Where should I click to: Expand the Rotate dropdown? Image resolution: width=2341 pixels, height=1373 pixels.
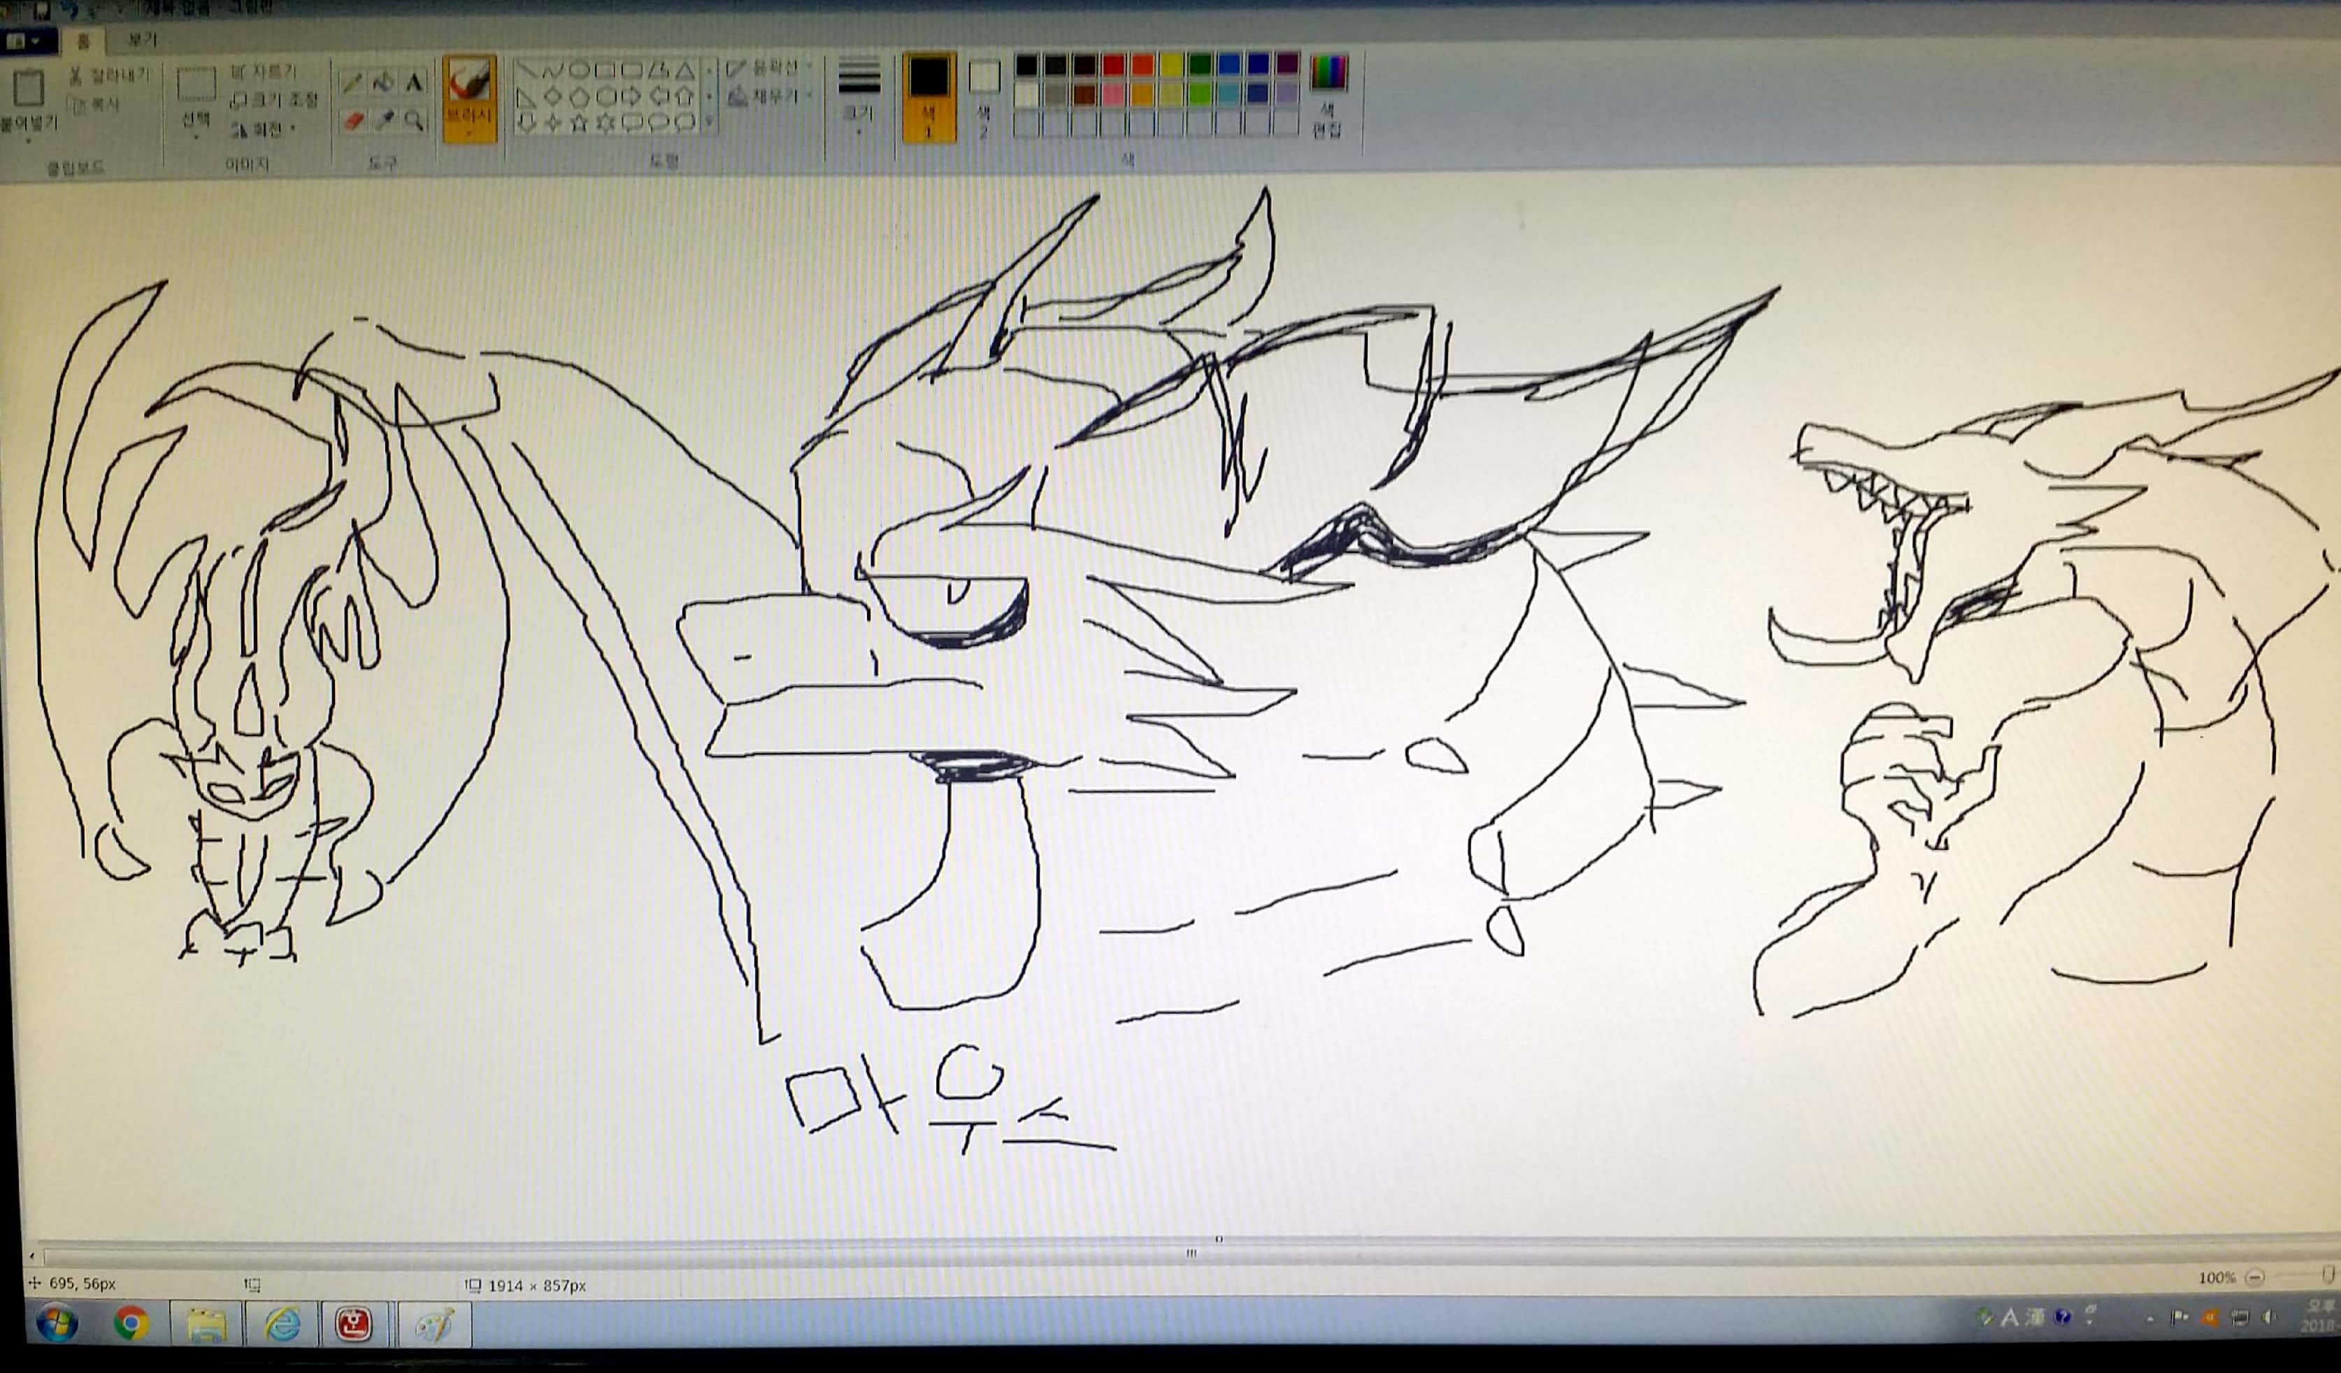pyautogui.click(x=265, y=130)
